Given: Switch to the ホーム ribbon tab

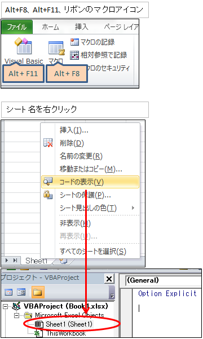Looking at the screenshot, I should pos(50,27).
